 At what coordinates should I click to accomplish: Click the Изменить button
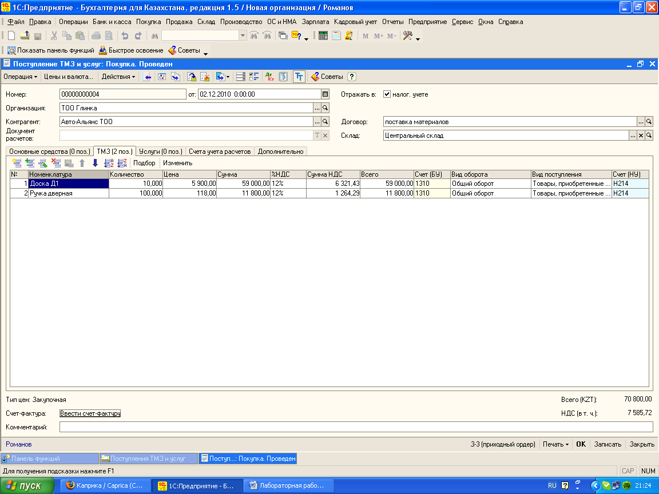(178, 163)
